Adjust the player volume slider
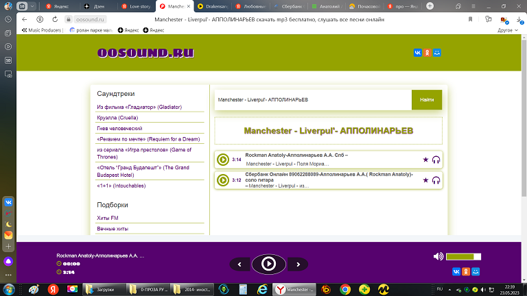This screenshot has width=527, height=296. click(x=463, y=257)
